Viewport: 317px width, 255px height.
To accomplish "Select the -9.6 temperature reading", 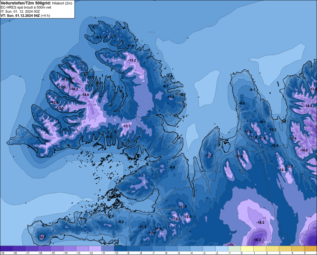I will click(x=109, y=137).
